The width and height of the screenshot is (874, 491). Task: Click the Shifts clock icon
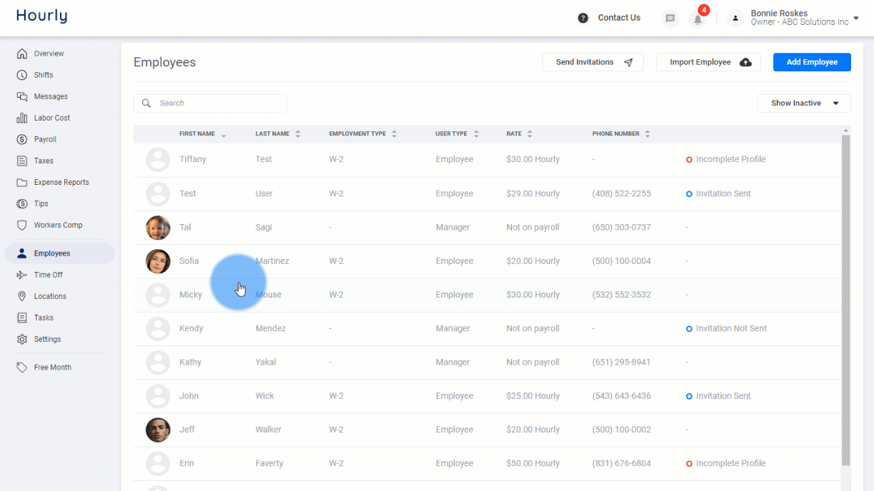point(22,75)
